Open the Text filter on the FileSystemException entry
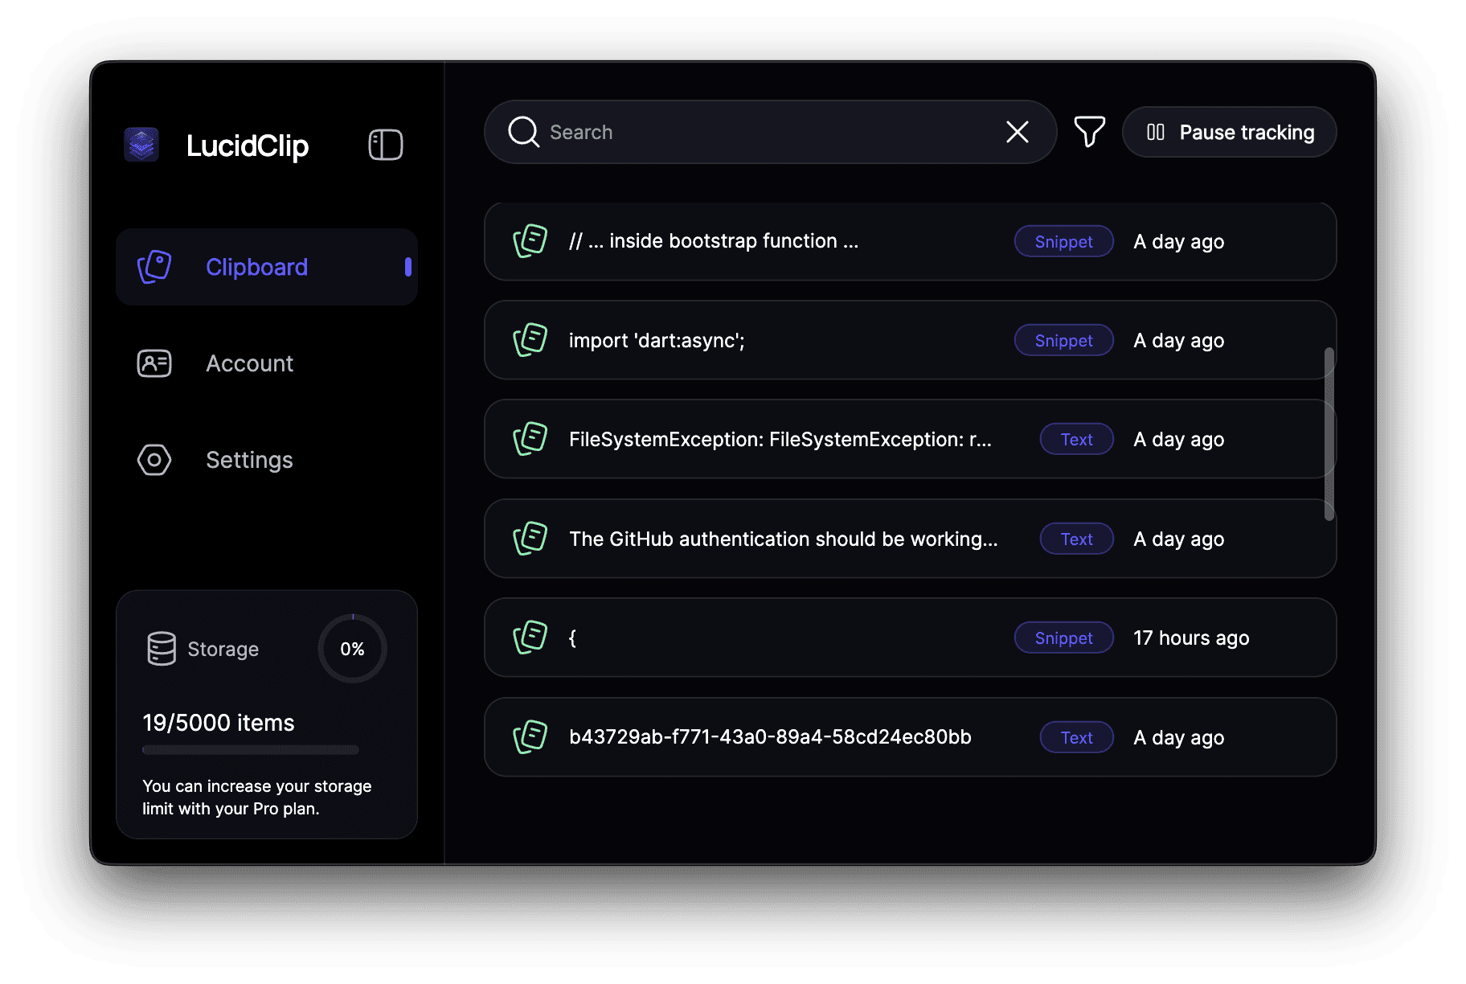 1076,439
